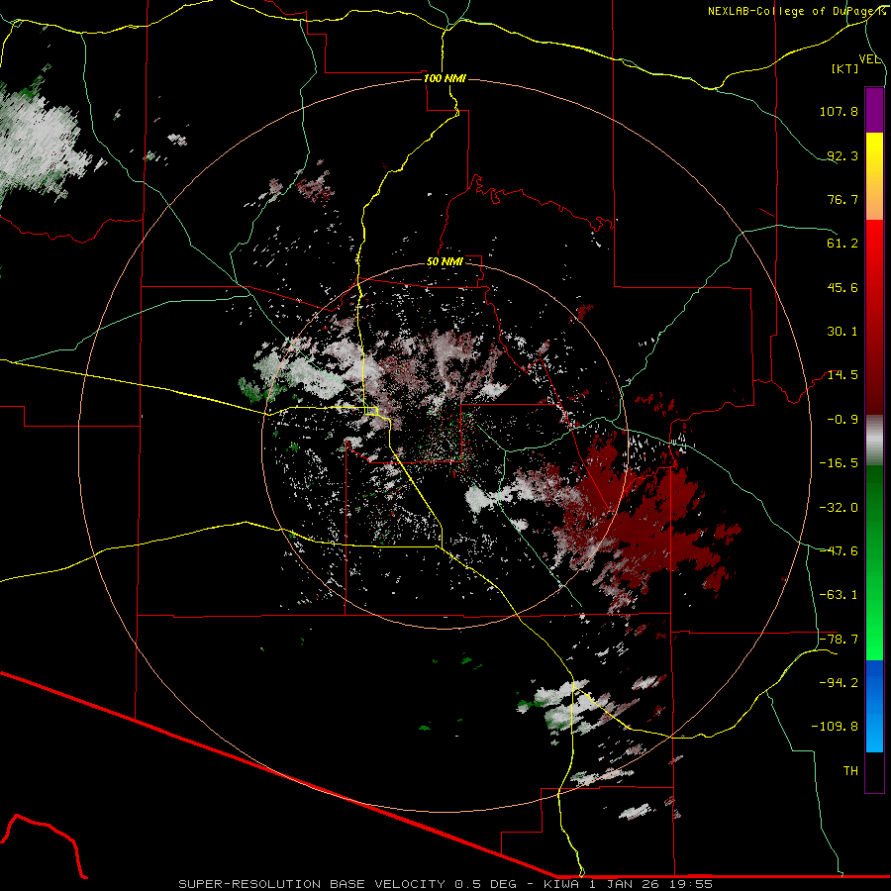Click the Super-Resolution Base Velocity caption text

tap(445, 884)
